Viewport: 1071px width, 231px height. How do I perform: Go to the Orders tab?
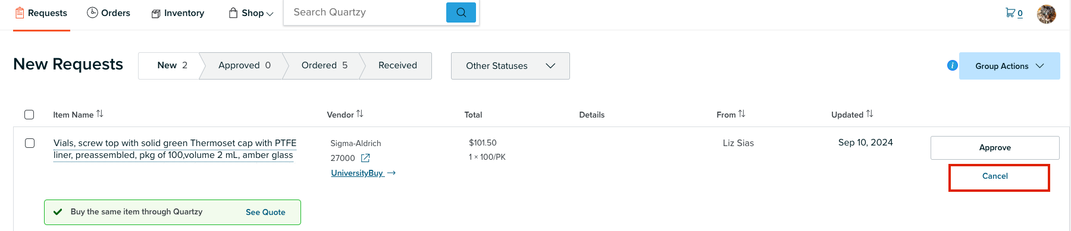pos(108,13)
